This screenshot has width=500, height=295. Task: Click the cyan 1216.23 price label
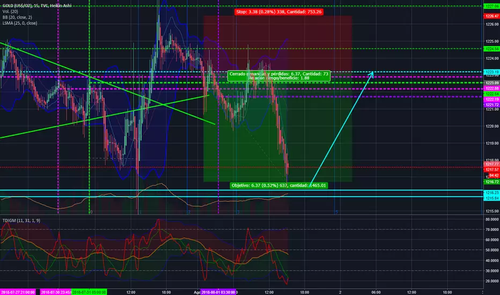click(x=491, y=193)
